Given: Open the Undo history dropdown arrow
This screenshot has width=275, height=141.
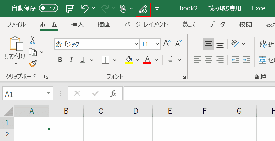Looking at the screenshot, I should point(93,8).
